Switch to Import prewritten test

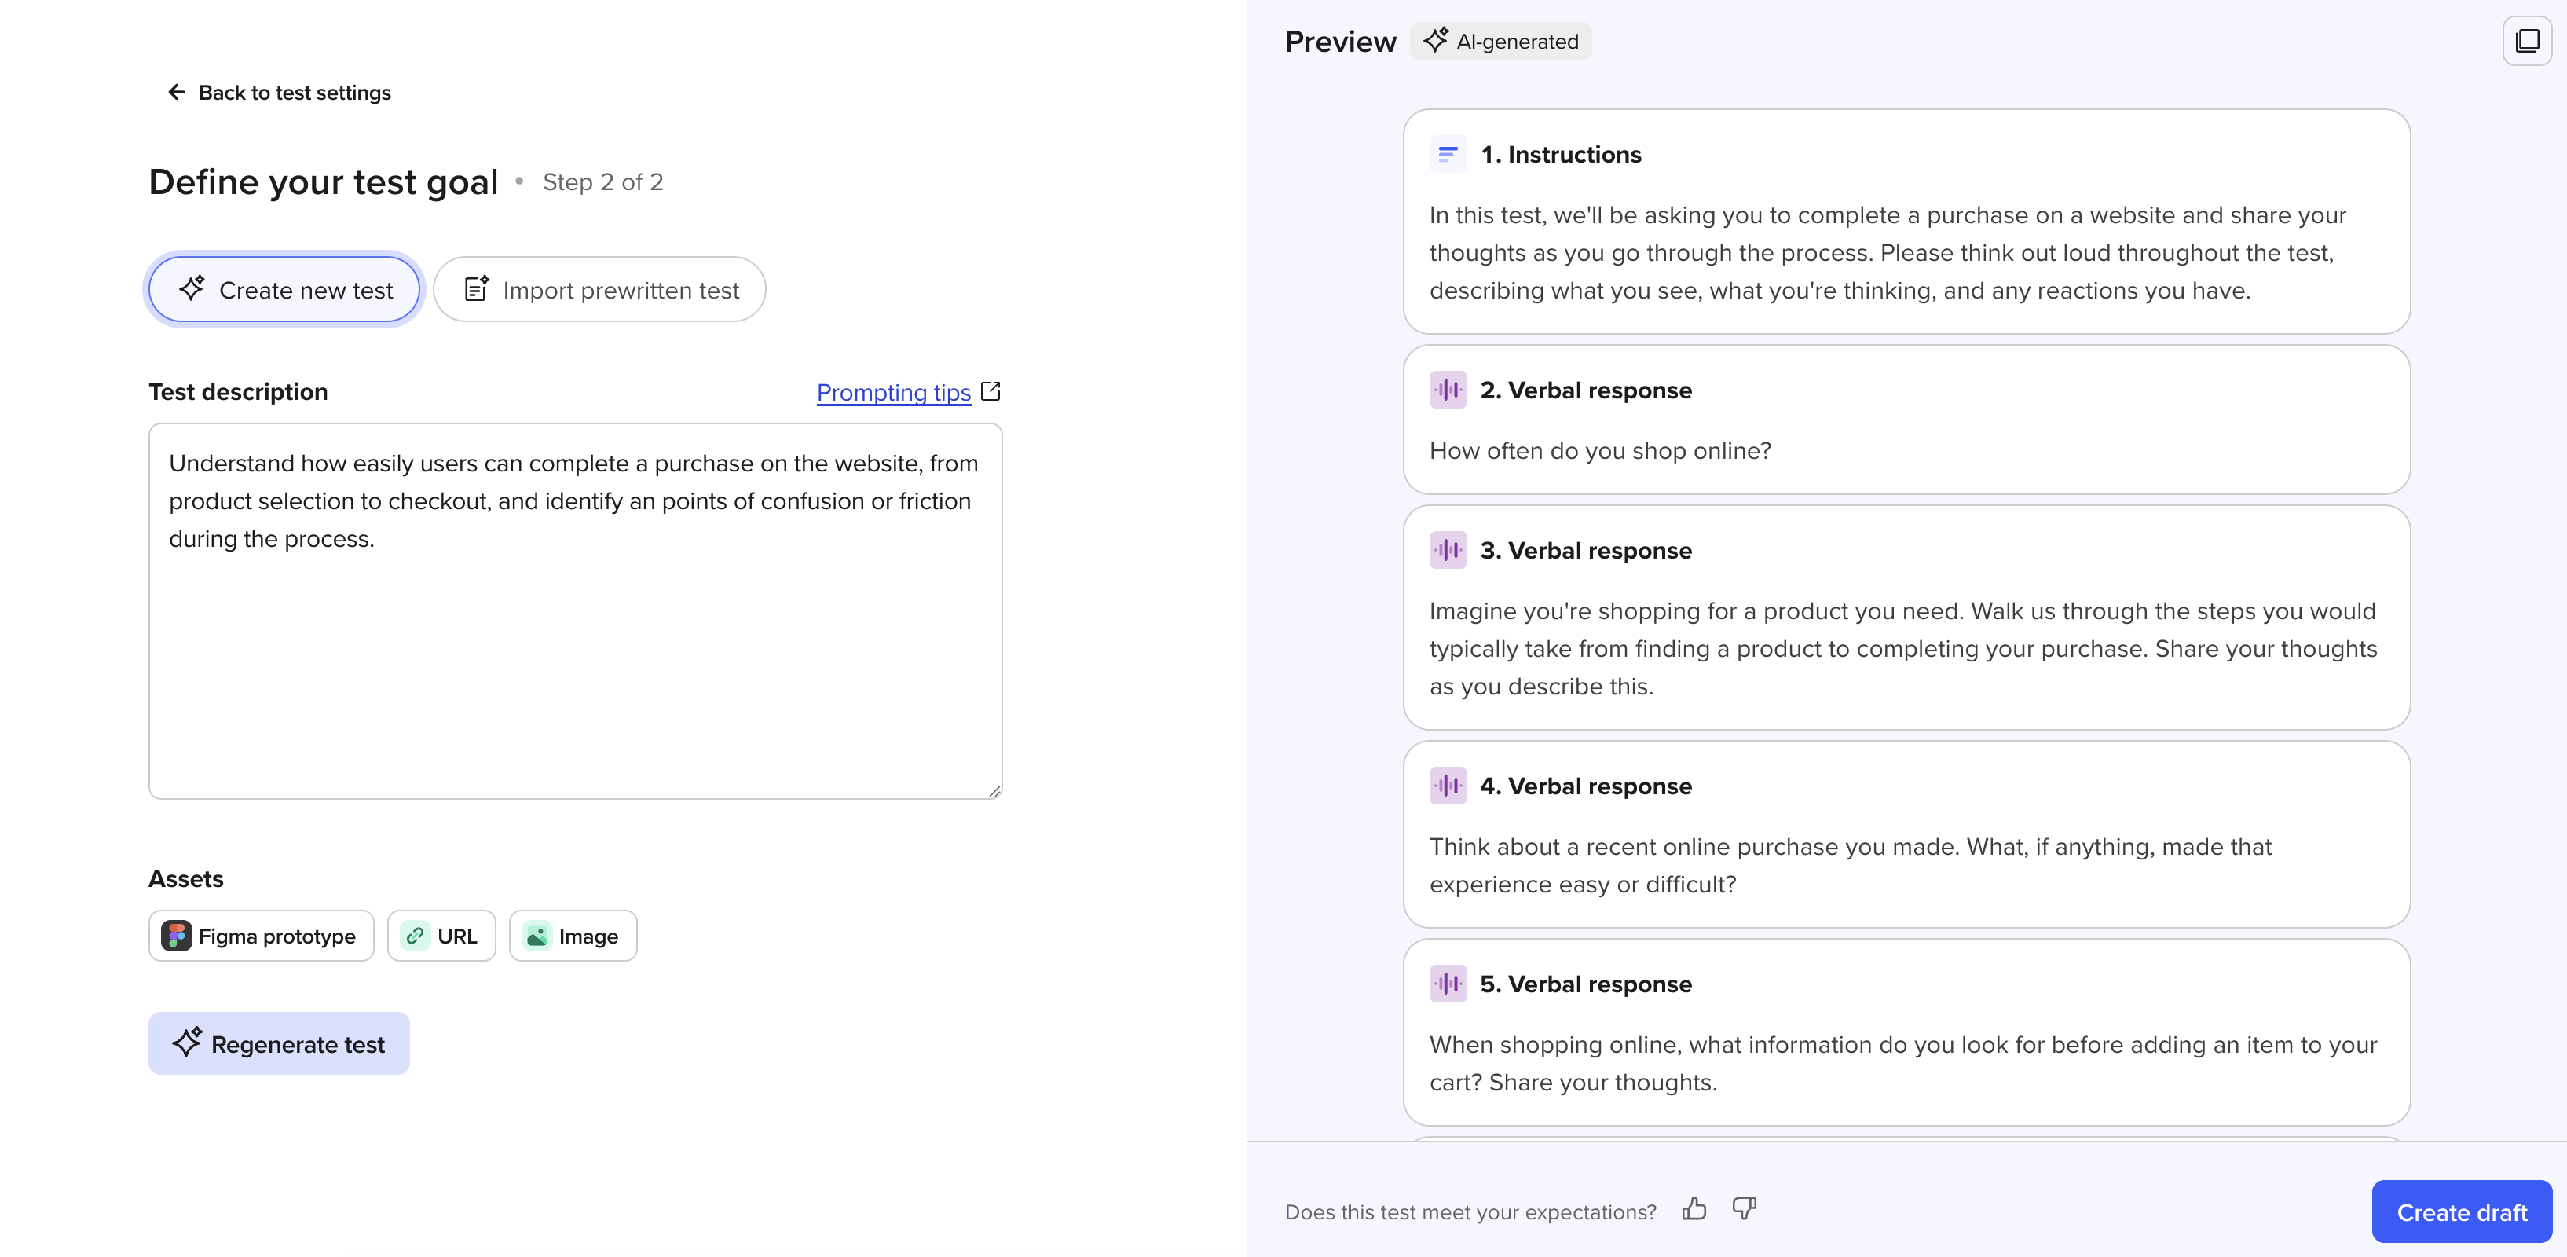point(600,290)
